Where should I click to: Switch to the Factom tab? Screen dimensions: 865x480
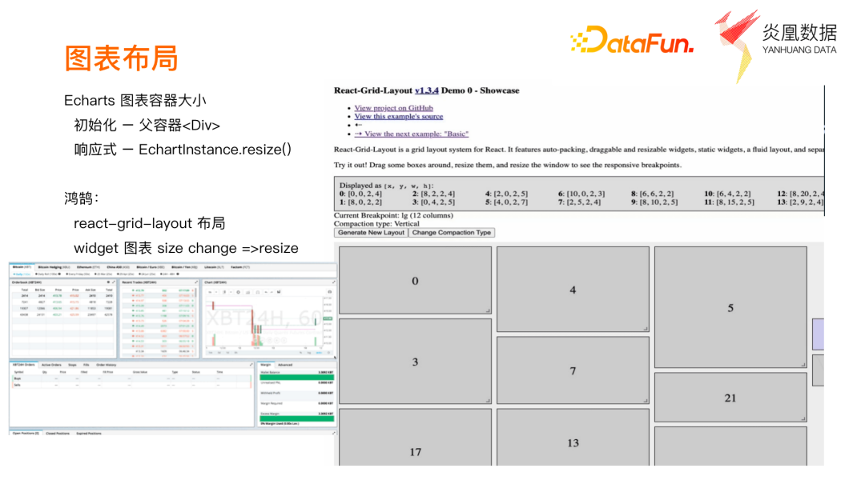coord(240,267)
